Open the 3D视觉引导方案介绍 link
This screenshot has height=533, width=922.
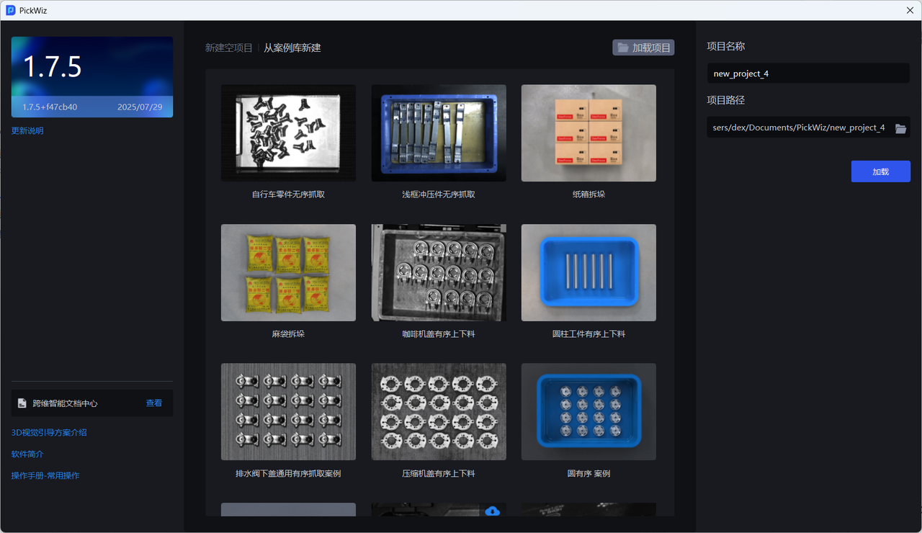[x=49, y=433]
